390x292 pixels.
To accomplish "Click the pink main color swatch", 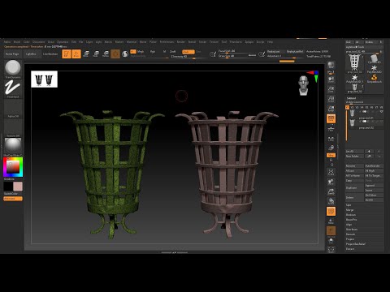I will (18, 187).
